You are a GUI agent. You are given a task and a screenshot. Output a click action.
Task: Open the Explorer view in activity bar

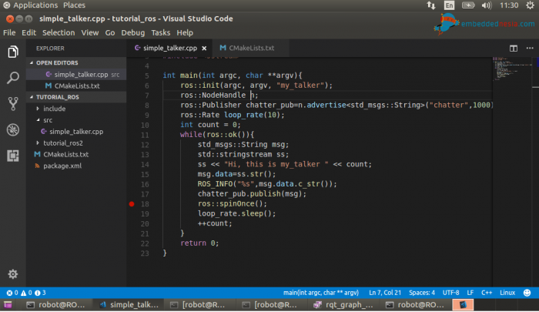[13, 52]
